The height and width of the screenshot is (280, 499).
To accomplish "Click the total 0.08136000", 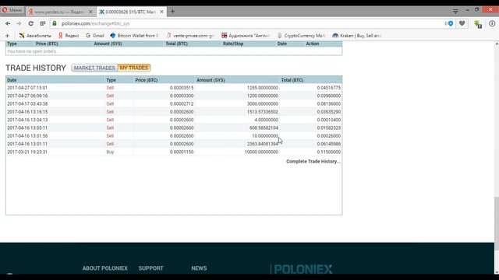I will click(x=329, y=103).
